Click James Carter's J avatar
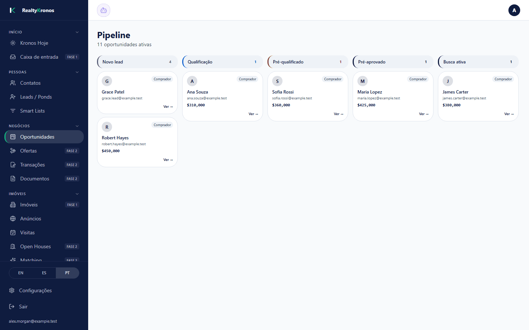Viewport: 529px width, 330px height. [x=448, y=81]
